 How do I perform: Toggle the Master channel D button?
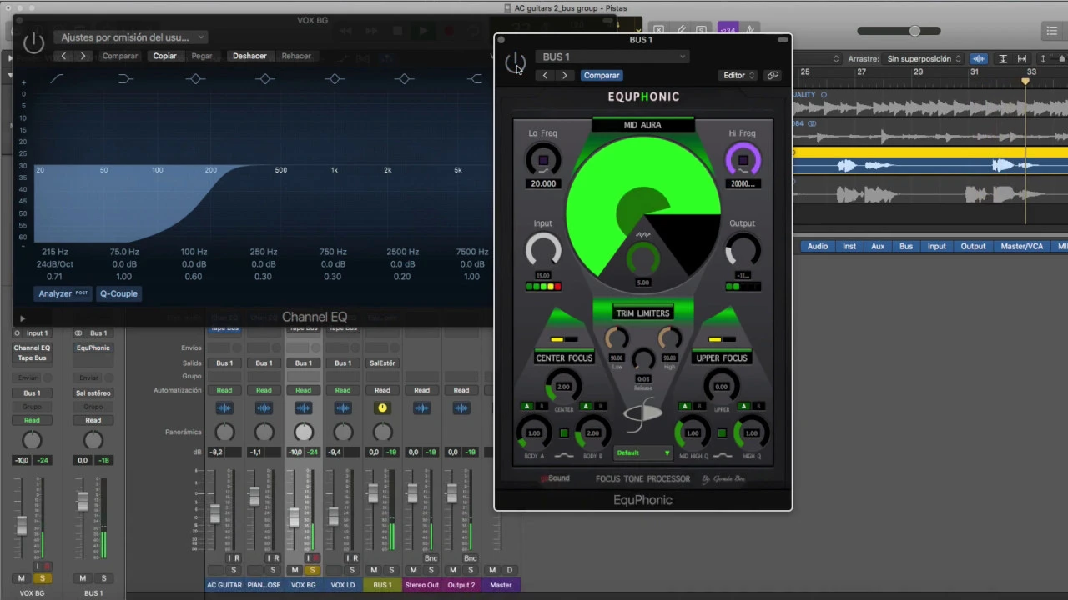(510, 570)
